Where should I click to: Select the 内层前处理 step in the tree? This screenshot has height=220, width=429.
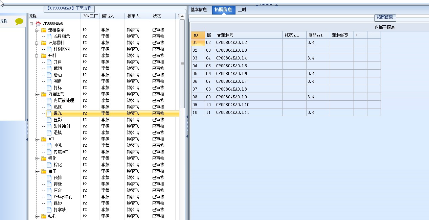(x=64, y=100)
